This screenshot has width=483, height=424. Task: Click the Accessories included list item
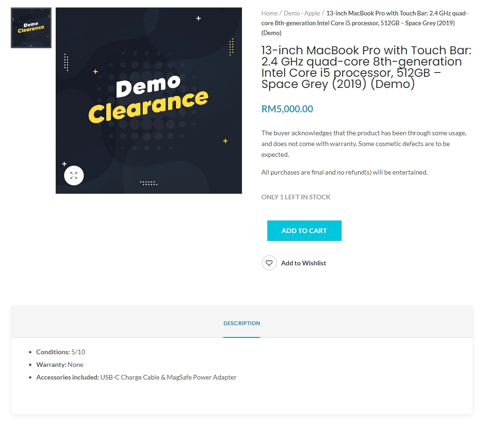click(x=136, y=377)
